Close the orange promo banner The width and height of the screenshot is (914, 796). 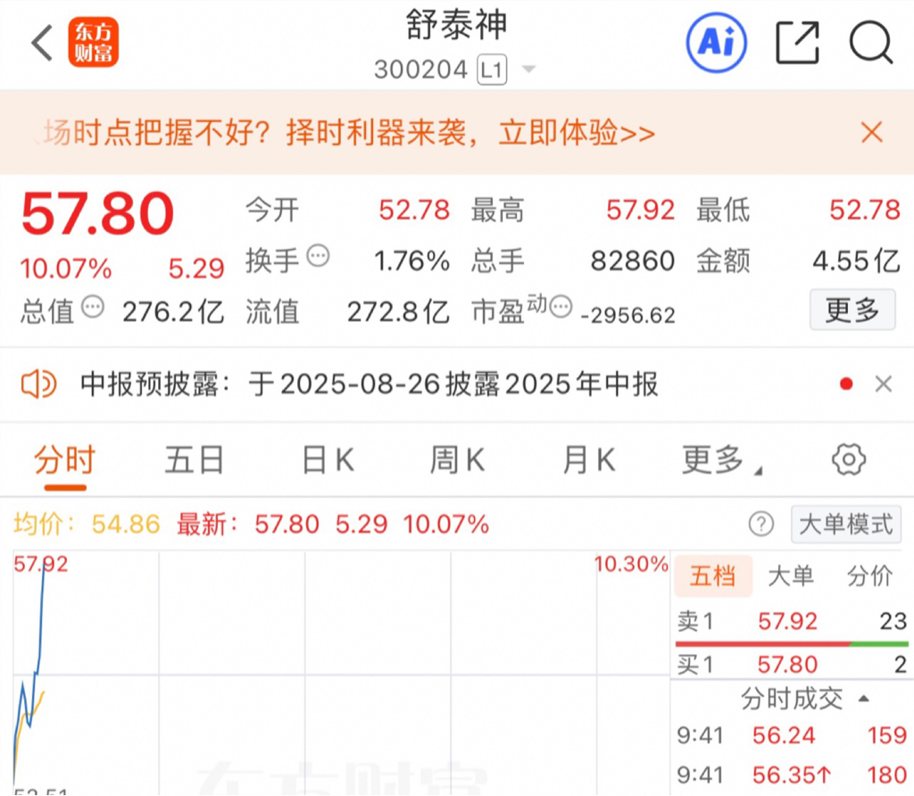click(872, 132)
